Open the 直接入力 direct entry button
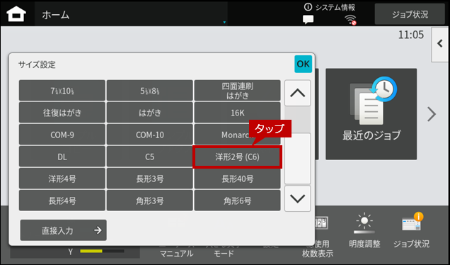450x265 pixels. pyautogui.click(x=64, y=230)
